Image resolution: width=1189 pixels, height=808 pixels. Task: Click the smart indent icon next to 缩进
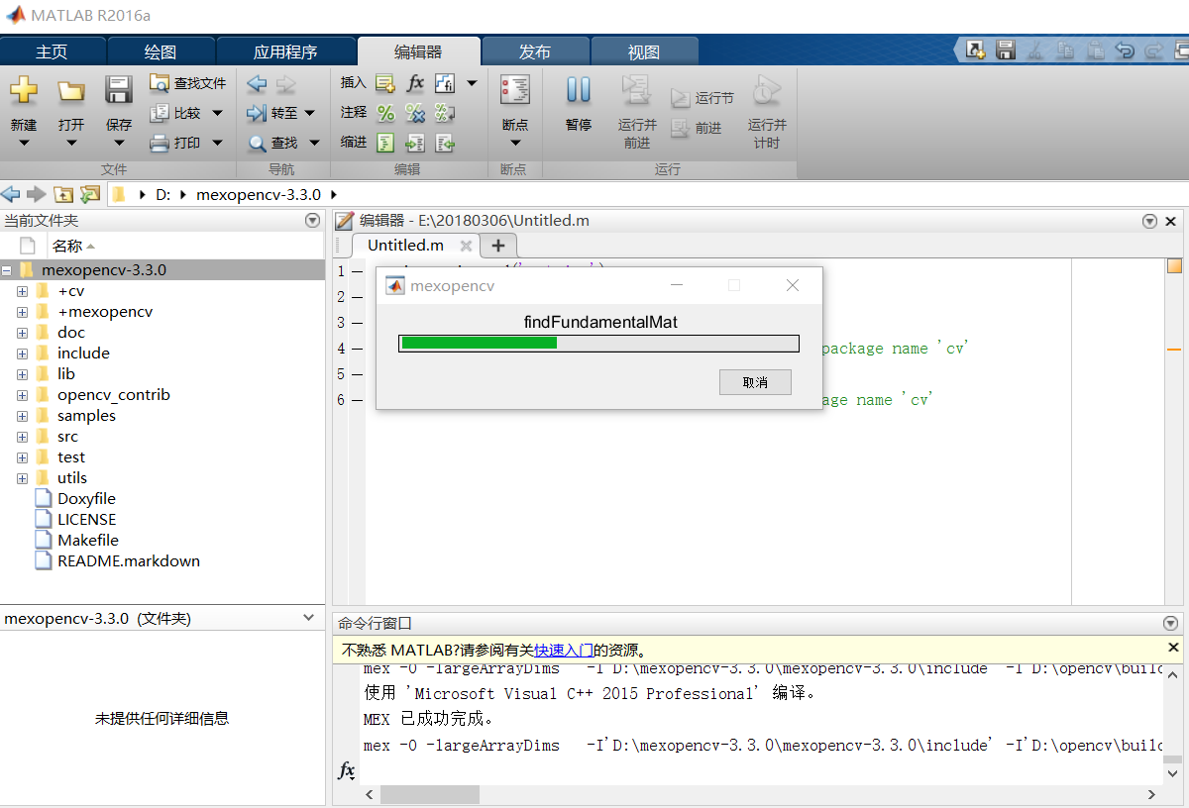pos(385,143)
